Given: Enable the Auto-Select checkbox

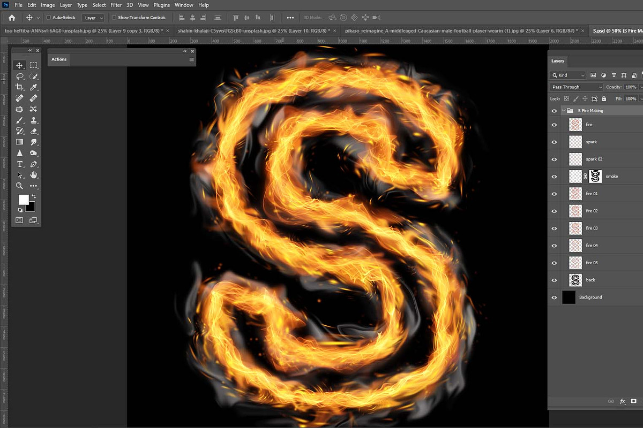Looking at the screenshot, I should (49, 18).
